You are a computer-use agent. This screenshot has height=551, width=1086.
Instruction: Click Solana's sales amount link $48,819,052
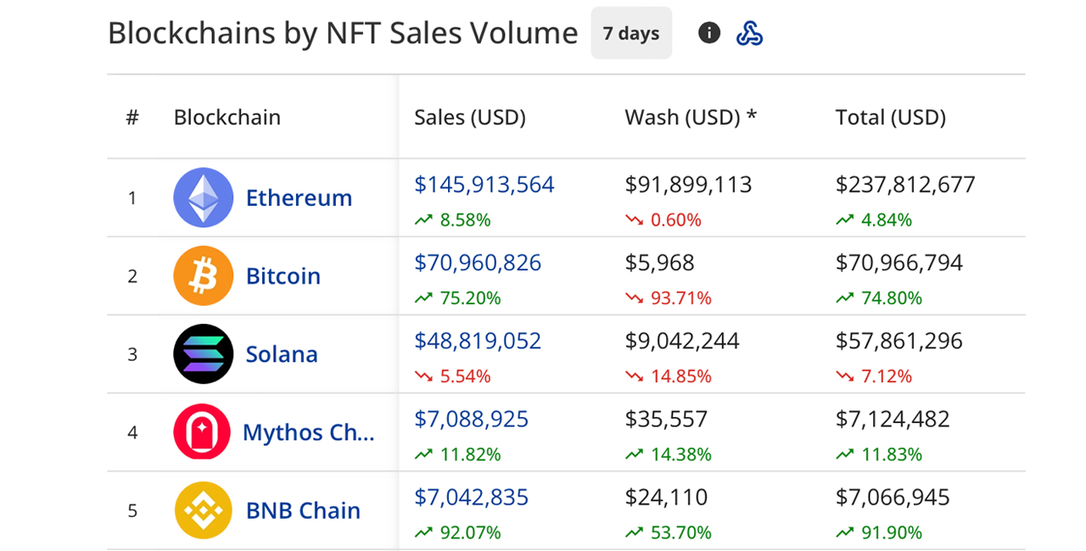point(478,341)
